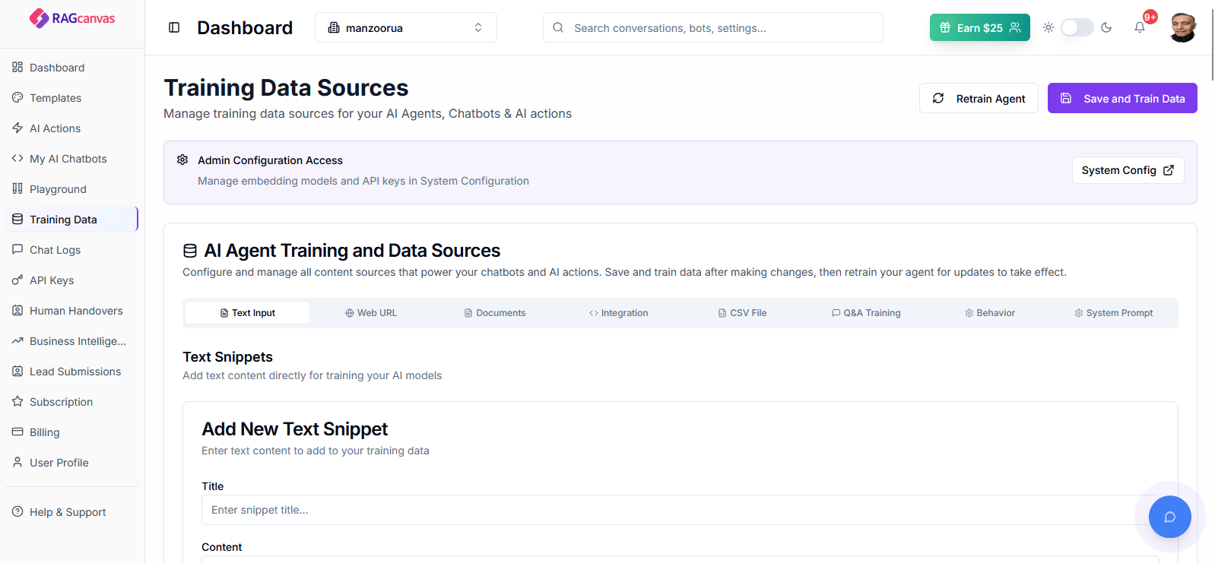Screen dimensions: 1215x563
Task: Click the Retrain Agent button
Action: (x=979, y=99)
